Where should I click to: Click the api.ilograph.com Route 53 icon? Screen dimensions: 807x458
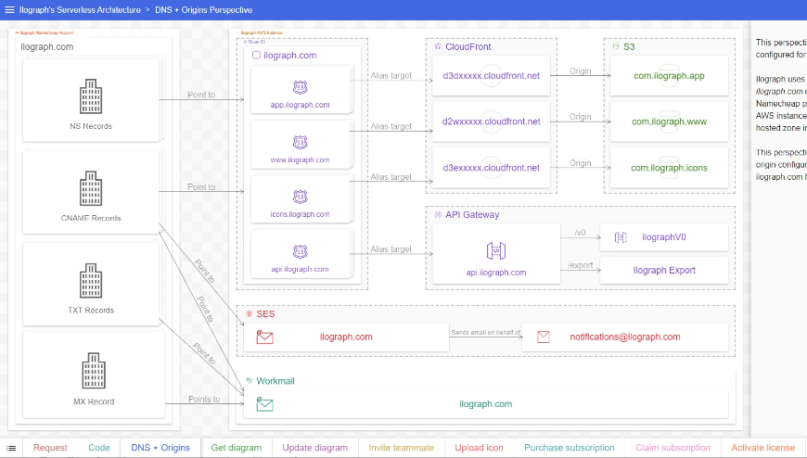(x=300, y=251)
